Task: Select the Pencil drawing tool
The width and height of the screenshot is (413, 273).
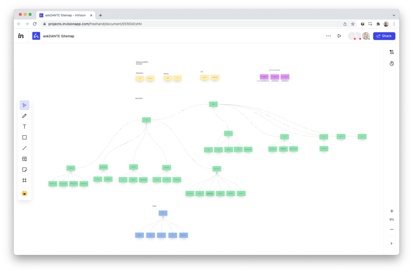Action: tap(25, 116)
